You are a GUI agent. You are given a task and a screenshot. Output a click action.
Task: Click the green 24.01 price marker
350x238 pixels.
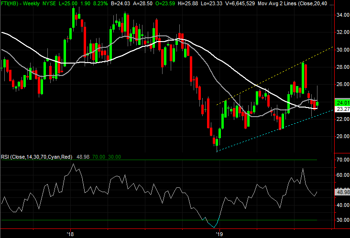click(x=342, y=103)
